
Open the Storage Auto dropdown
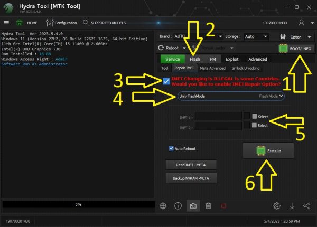[x=256, y=36]
